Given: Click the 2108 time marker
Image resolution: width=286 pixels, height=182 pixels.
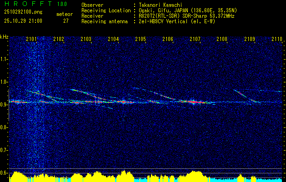Looking at the screenshot, I should 222,39.
